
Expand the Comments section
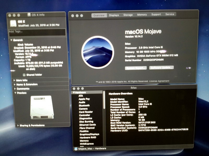coord(15,89)
